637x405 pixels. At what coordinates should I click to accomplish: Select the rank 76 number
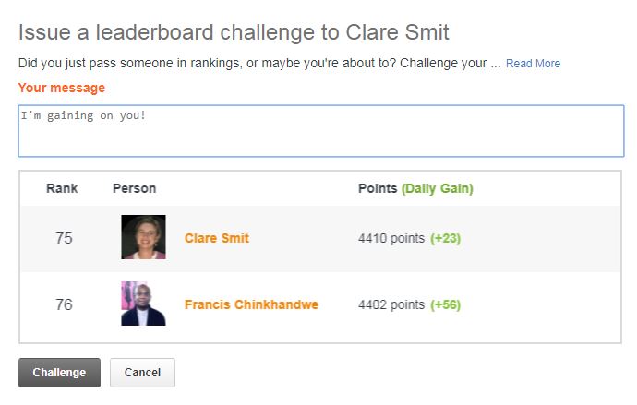click(64, 304)
